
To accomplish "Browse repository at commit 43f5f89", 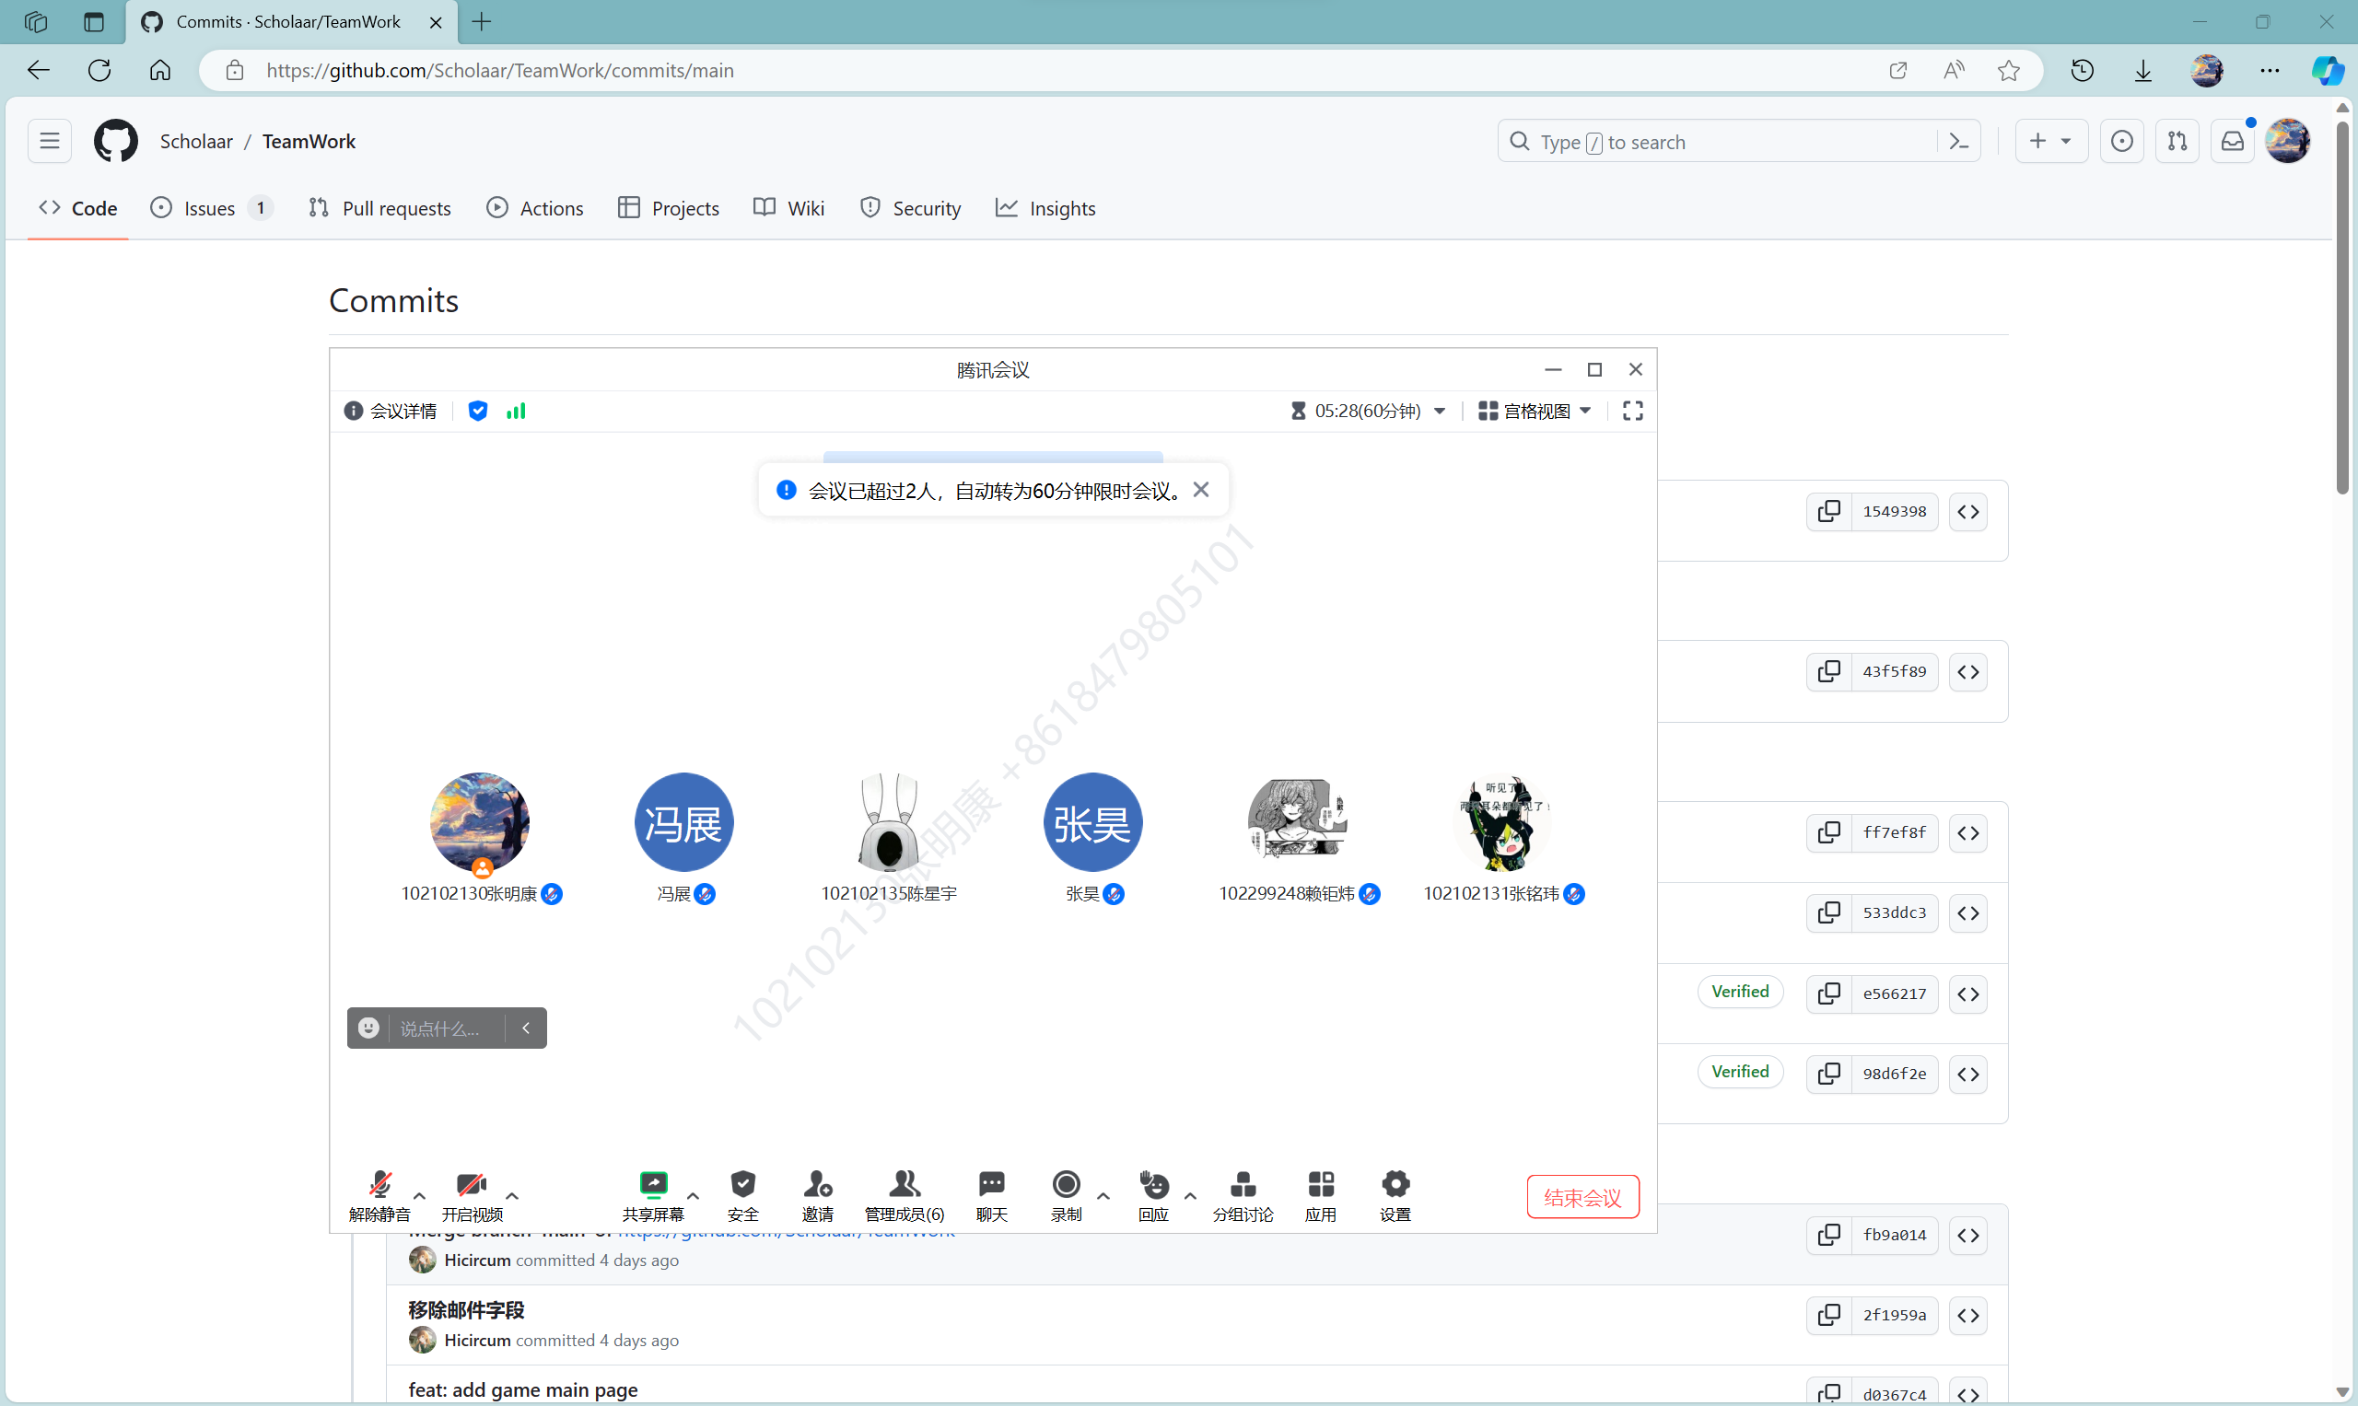I will click(x=1968, y=672).
